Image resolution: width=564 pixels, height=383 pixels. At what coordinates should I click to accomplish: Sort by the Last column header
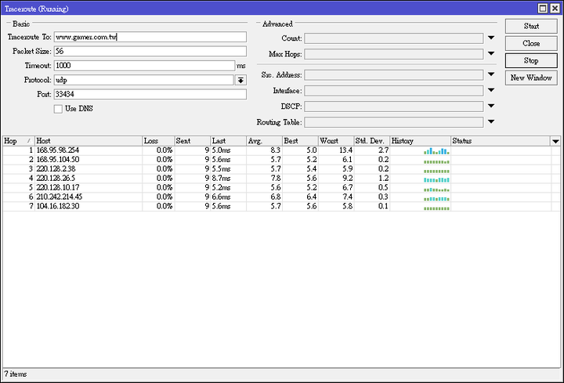229,141
